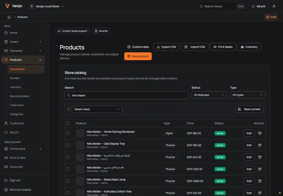
Task: Click Import CSV button
Action: 195,47
